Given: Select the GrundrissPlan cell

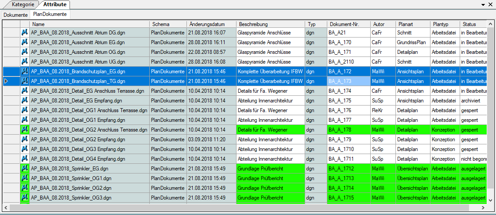Looking at the screenshot, I should (413, 42).
